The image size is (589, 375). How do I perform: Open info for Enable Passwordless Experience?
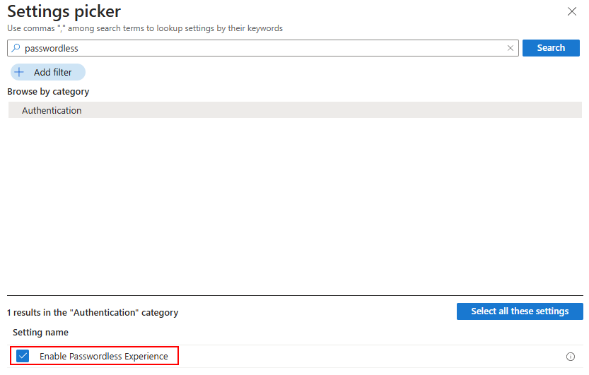click(570, 357)
